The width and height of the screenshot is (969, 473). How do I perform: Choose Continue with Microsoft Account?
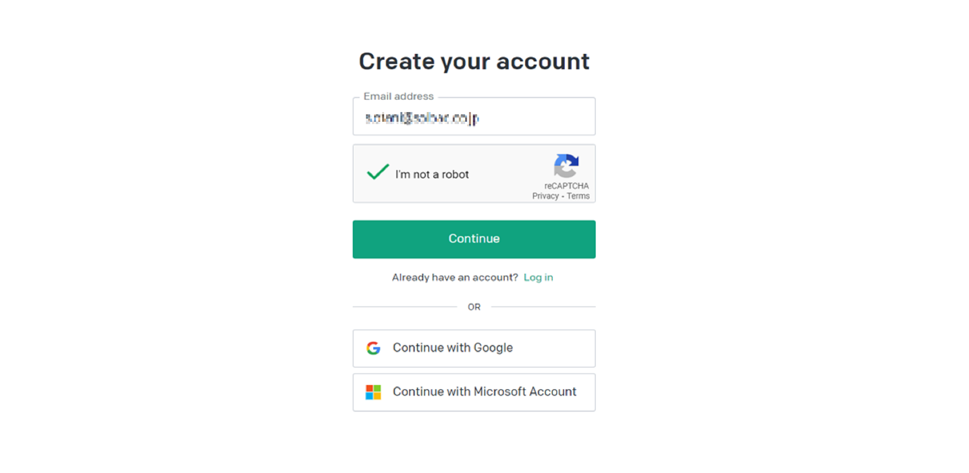point(474,392)
